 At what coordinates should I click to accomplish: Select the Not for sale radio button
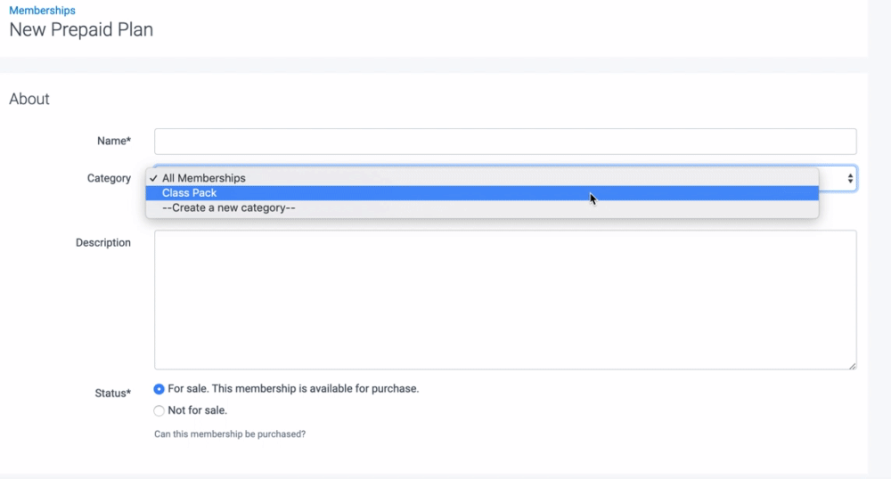(159, 411)
